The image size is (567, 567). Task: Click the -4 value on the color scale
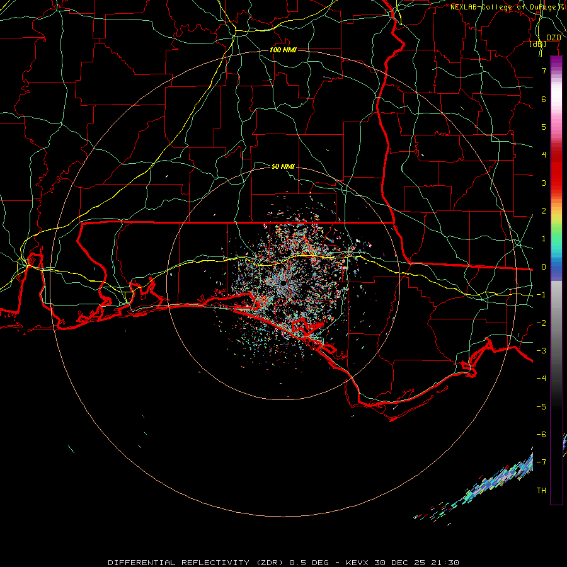[x=541, y=379]
